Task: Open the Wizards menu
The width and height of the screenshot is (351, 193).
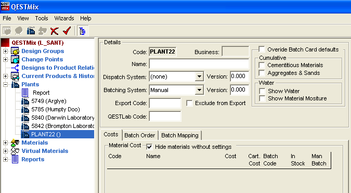Action: tap(64, 18)
